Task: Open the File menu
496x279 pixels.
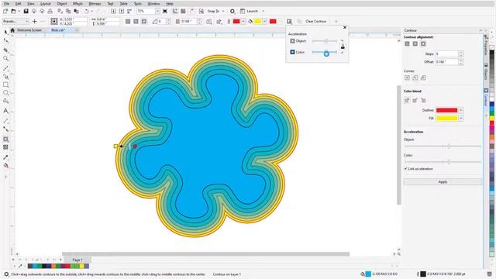Action: [x=6, y=4]
